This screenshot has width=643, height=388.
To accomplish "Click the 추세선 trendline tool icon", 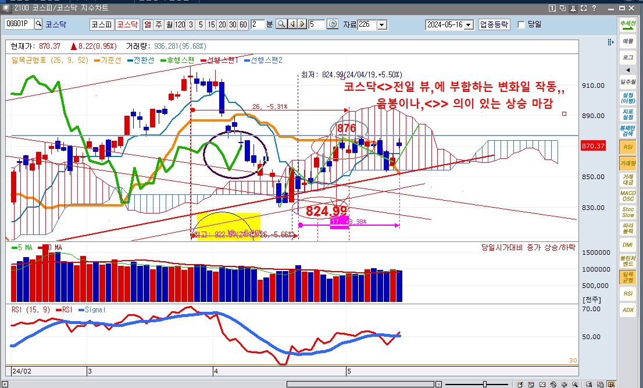I will [x=628, y=25].
